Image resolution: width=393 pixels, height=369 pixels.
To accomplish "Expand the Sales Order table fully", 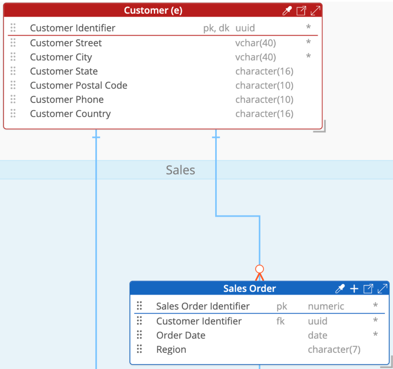I will pos(383,288).
